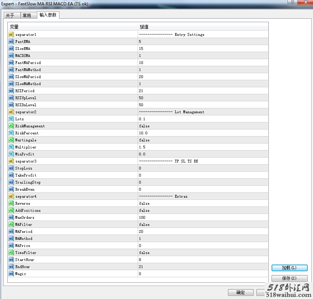Click the string icon beside separator1
Image resolution: width=313 pixels, height=299 pixels.
(11, 34)
